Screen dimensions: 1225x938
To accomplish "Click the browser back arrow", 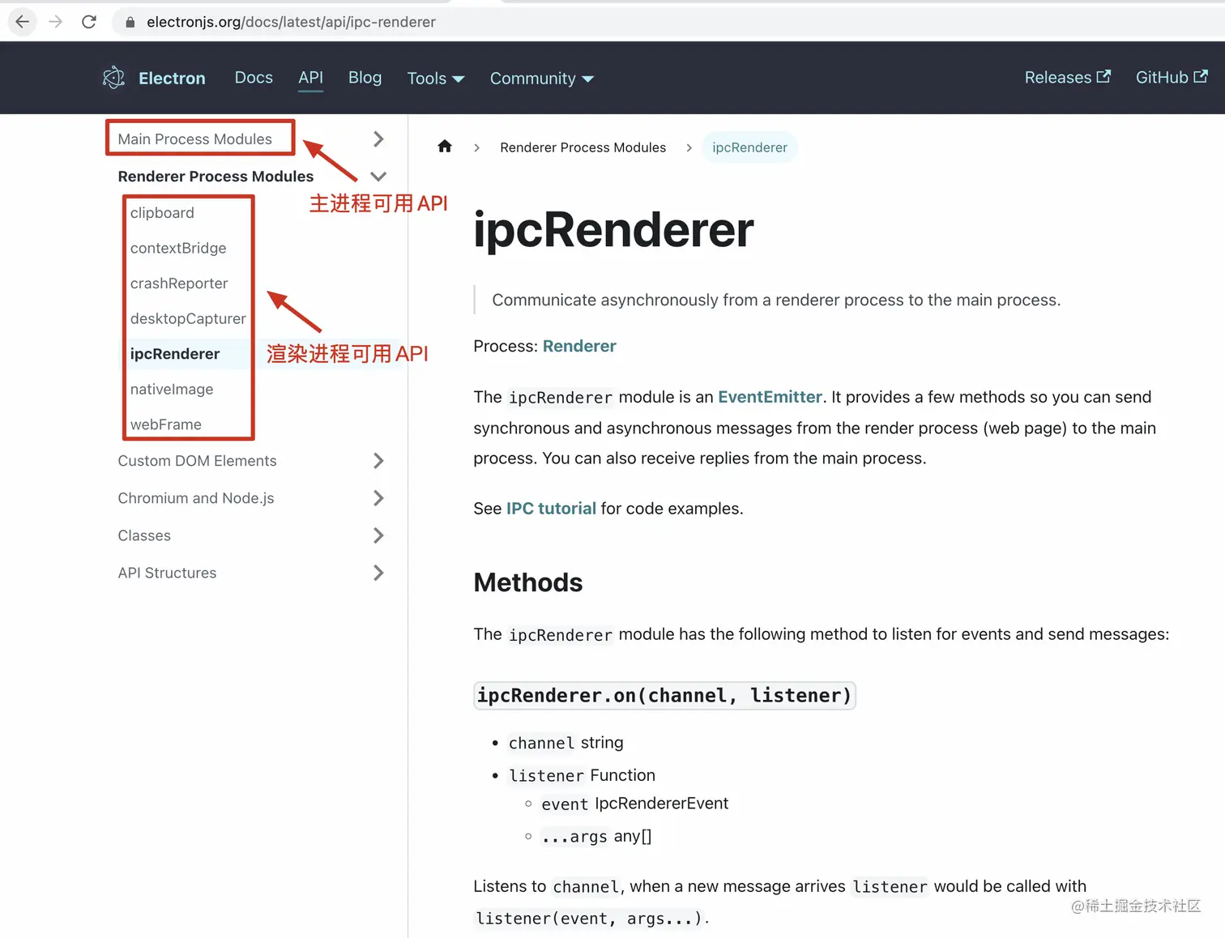I will (23, 22).
